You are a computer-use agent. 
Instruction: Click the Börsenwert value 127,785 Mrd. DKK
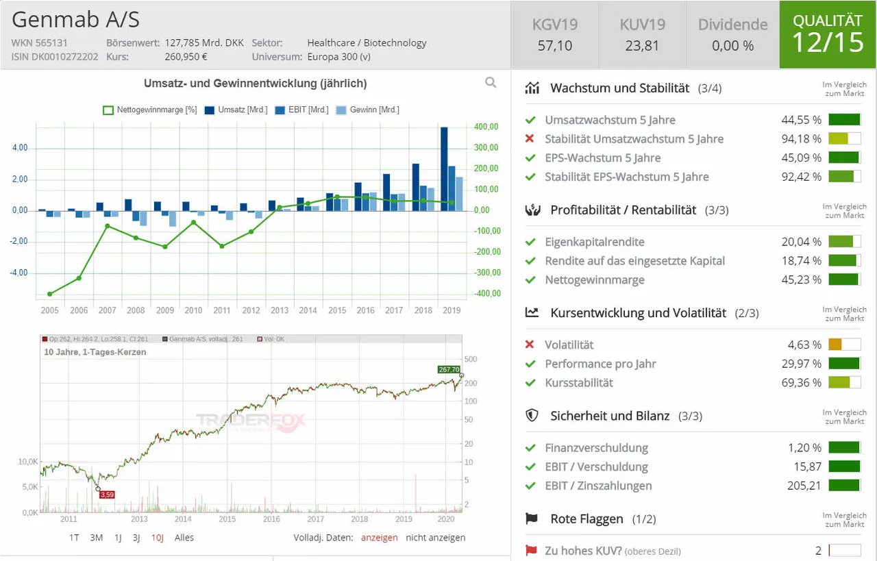tap(204, 42)
